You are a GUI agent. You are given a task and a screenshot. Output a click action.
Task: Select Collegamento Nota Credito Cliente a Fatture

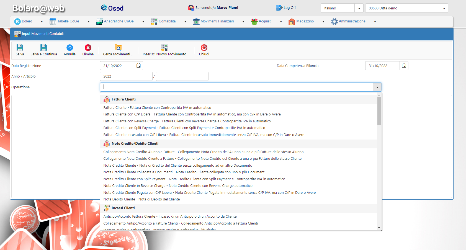click(x=238, y=159)
